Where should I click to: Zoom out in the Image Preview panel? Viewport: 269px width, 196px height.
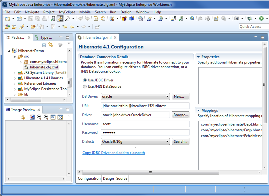coord(39,116)
